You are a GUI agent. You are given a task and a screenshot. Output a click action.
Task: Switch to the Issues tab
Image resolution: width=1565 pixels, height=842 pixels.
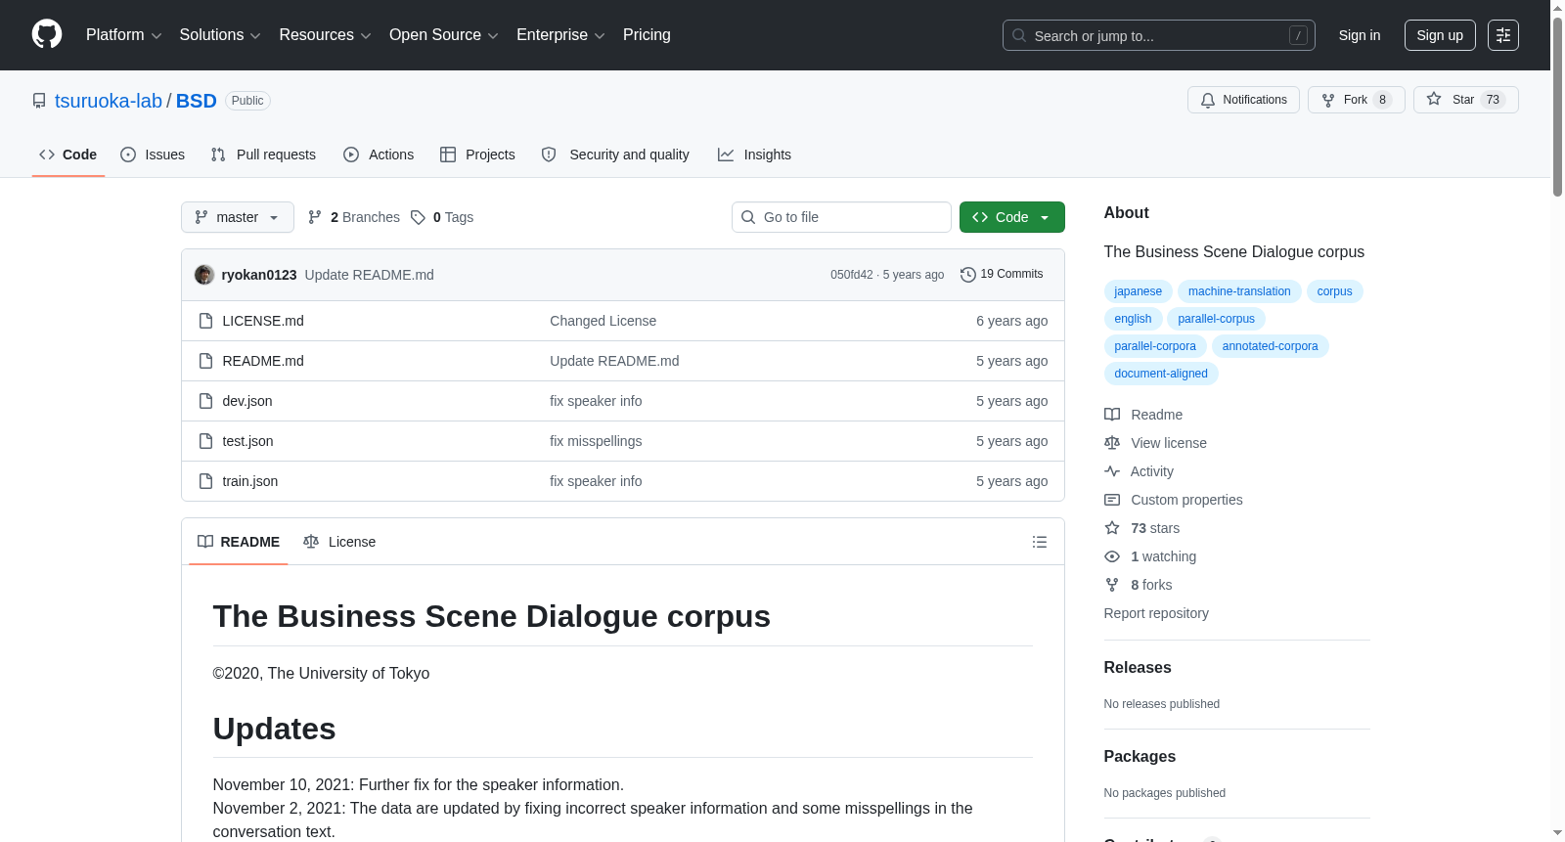[153, 155]
